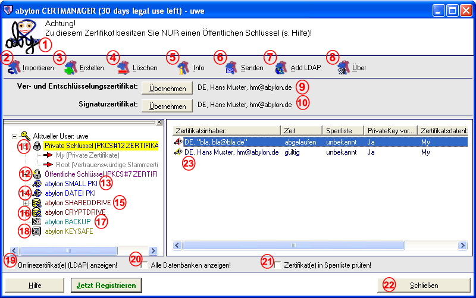
Task: Click the abylon SMALL PKI icon
Action: (x=37, y=184)
